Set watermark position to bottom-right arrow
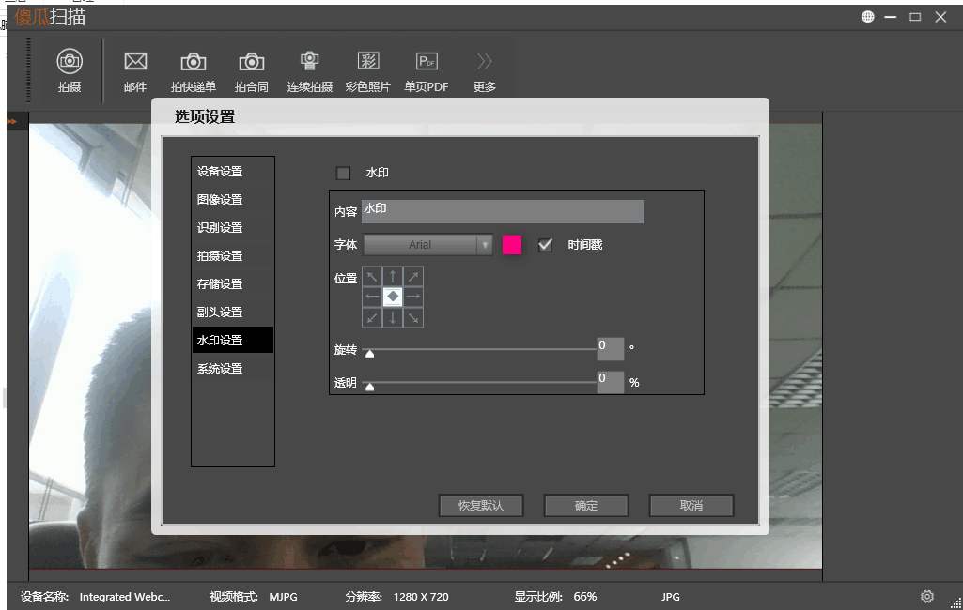This screenshot has height=610, width=963. [413, 317]
